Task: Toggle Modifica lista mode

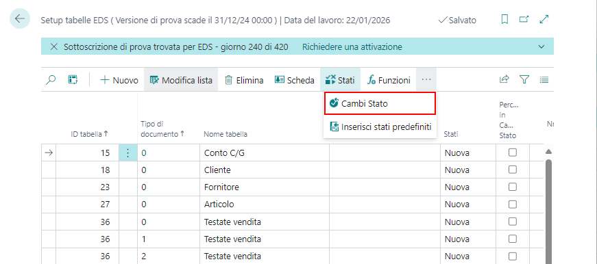Action: tap(181, 80)
